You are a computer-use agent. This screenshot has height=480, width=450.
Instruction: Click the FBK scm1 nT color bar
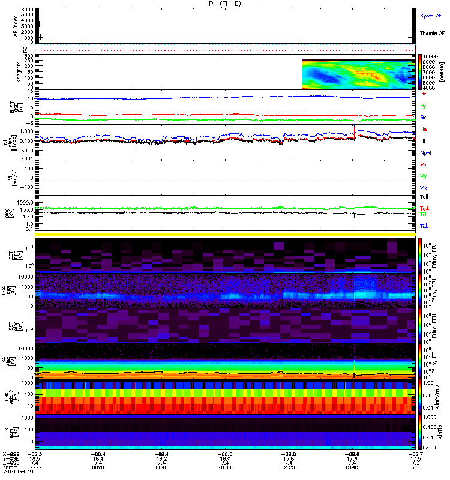pyautogui.click(x=420, y=432)
